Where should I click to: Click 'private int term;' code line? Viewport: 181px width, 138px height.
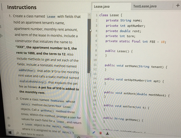tap(120, 36)
